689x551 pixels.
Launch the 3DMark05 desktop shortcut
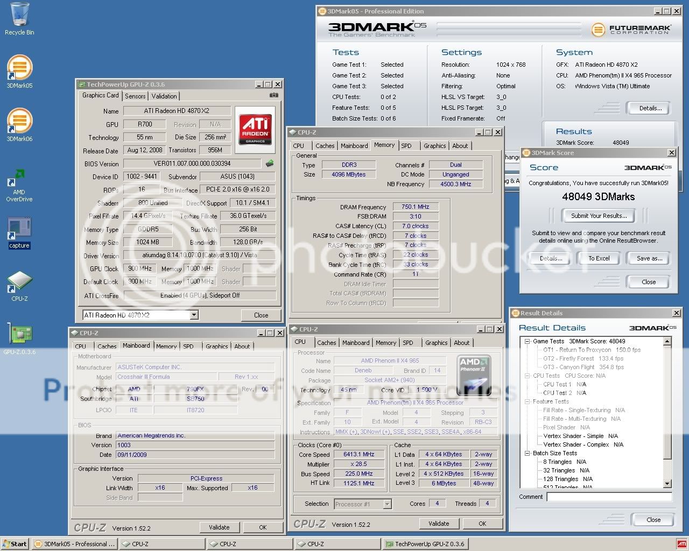(19, 72)
